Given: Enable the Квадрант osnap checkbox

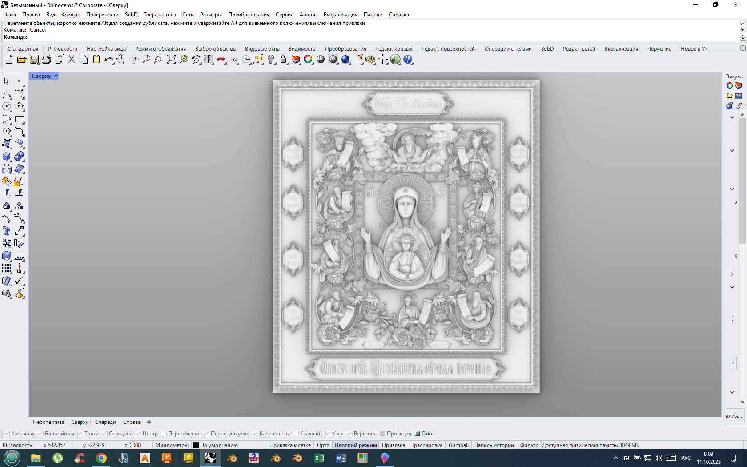Looking at the screenshot, I should pos(296,434).
